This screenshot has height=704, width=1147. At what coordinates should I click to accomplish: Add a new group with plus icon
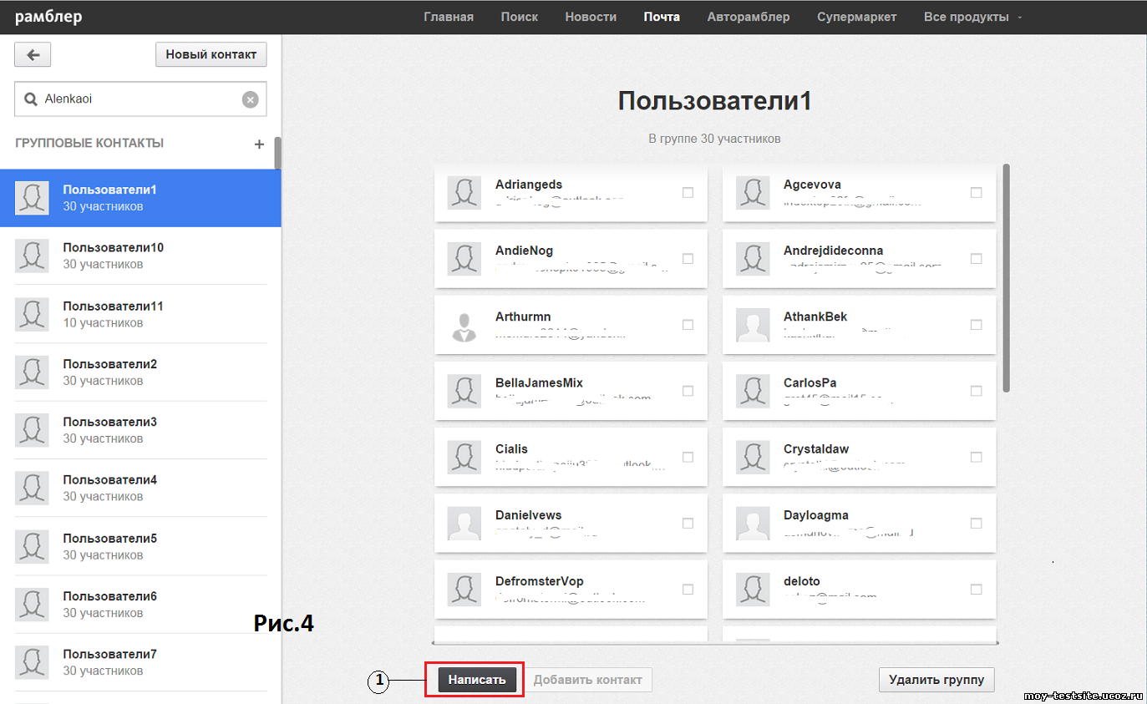click(259, 144)
